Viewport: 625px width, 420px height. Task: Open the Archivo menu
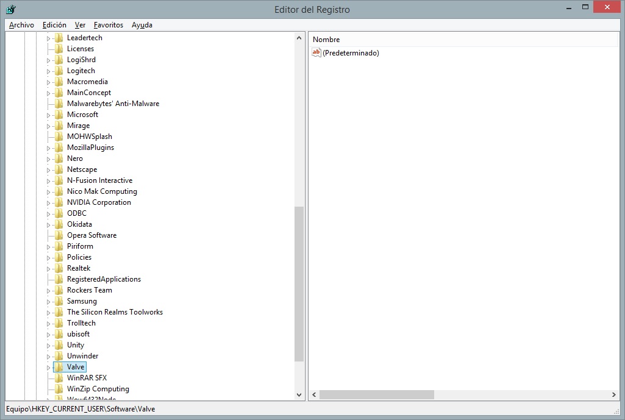(21, 25)
